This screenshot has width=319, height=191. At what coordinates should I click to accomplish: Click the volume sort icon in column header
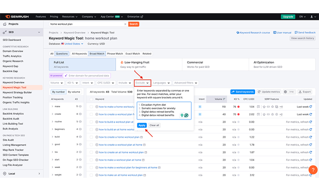224,99
